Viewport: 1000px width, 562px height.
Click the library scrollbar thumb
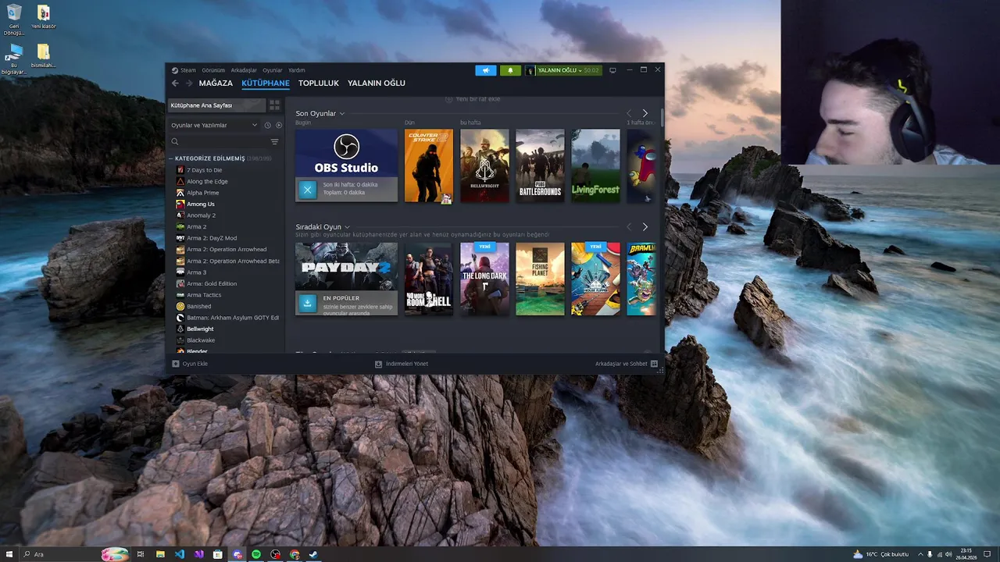click(662, 117)
